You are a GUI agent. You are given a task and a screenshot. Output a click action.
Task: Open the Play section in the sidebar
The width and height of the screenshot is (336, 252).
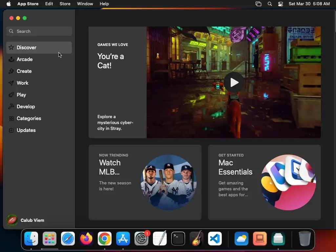39,95
